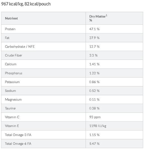Click the 93 ppm Vitamin C value

95,117
